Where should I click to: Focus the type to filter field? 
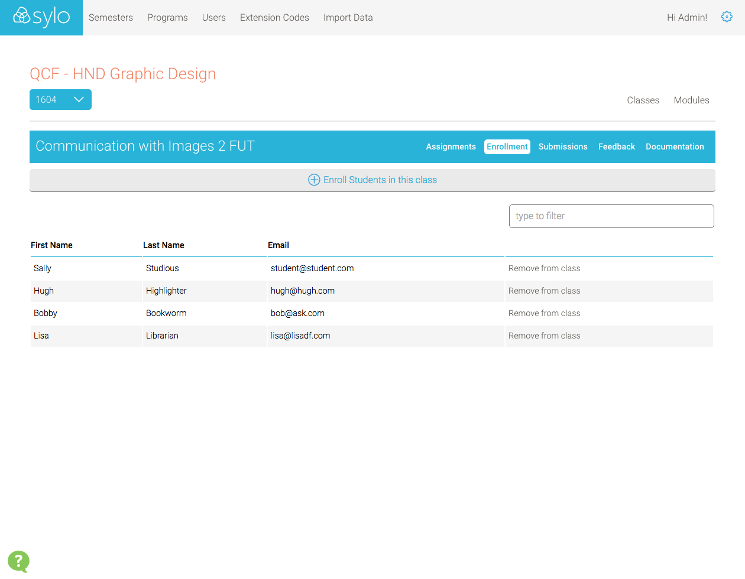coord(611,216)
